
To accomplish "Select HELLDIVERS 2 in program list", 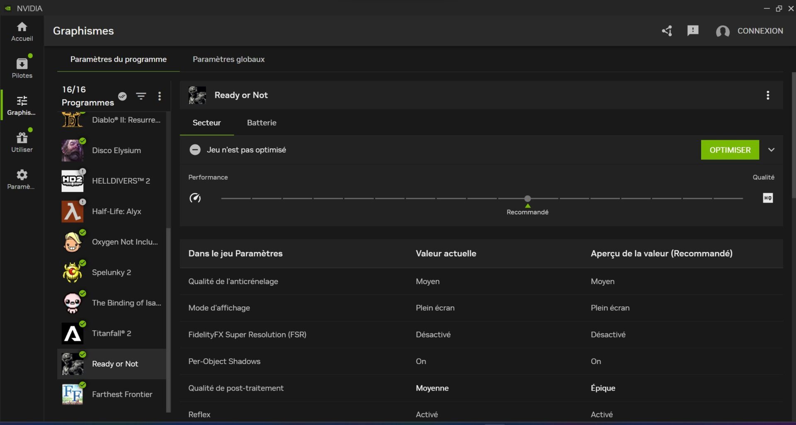I will click(x=112, y=181).
